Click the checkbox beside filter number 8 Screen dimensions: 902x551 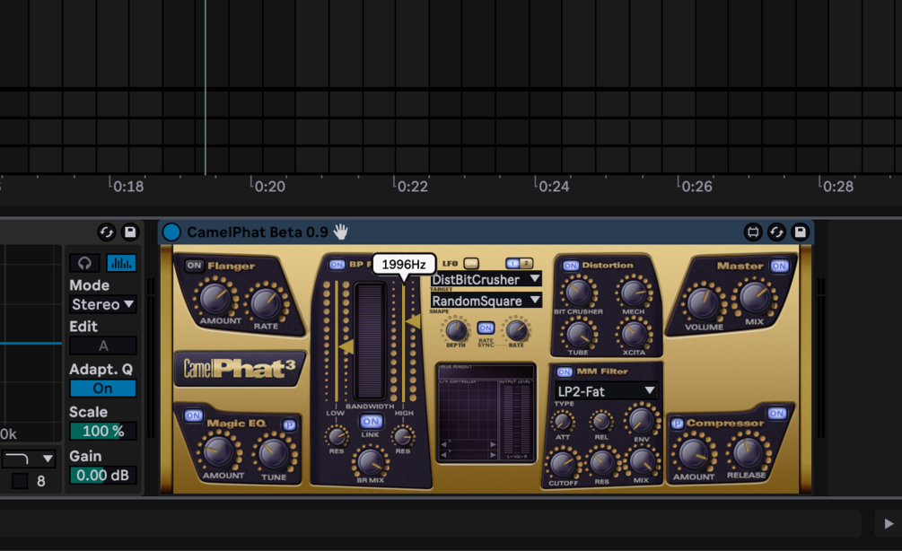[20, 481]
